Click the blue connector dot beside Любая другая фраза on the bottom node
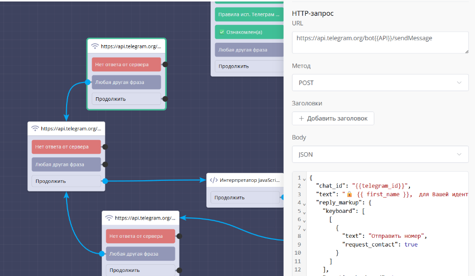475x276 pixels. 102,254
